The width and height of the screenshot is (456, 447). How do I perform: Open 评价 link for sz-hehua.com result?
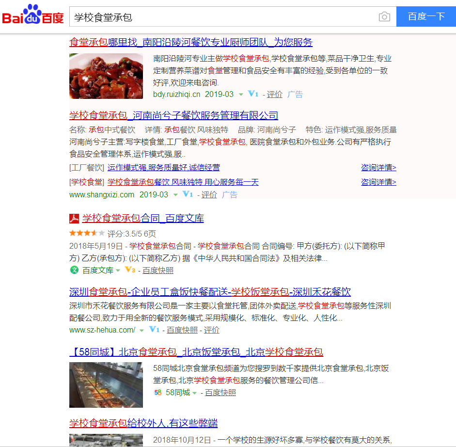pyautogui.click(x=211, y=330)
